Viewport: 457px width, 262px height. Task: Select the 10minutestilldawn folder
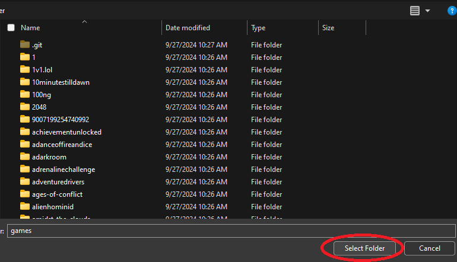(61, 82)
